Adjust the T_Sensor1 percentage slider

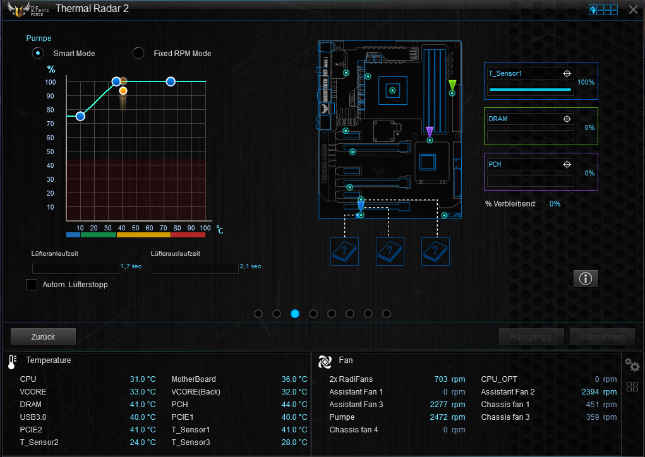530,90
